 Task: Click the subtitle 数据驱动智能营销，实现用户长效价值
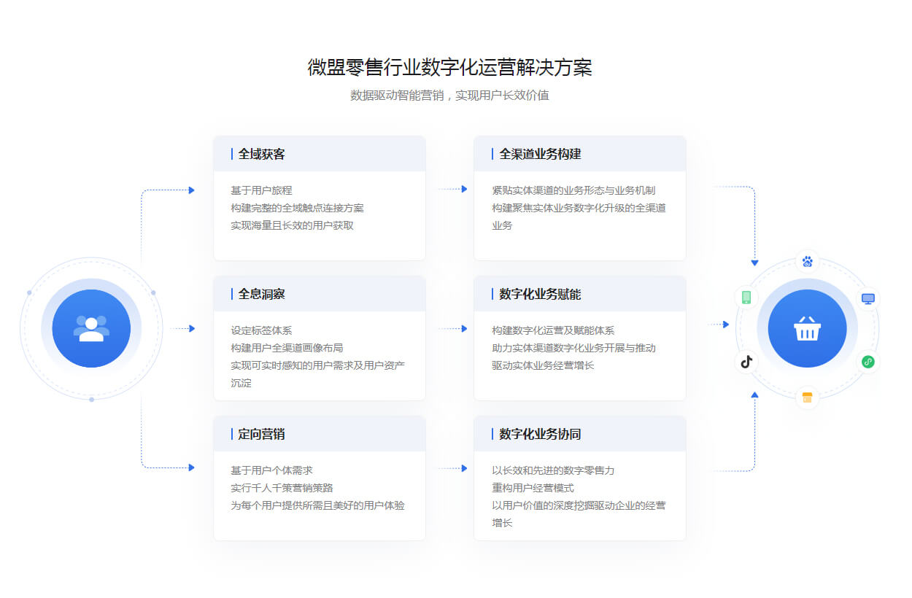[x=449, y=96]
